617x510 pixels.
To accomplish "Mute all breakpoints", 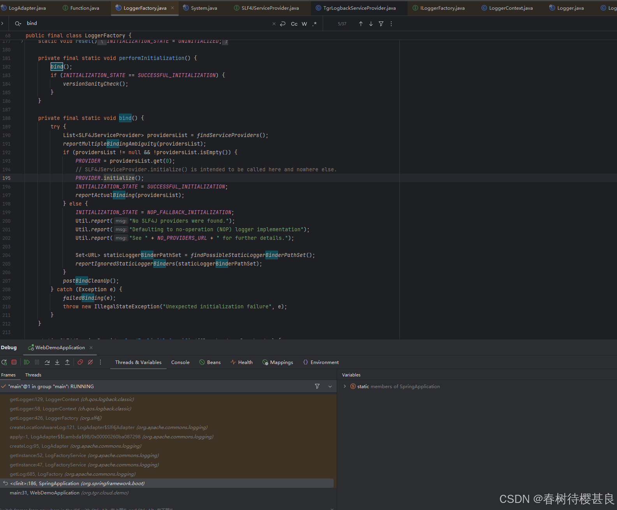I will pos(90,362).
